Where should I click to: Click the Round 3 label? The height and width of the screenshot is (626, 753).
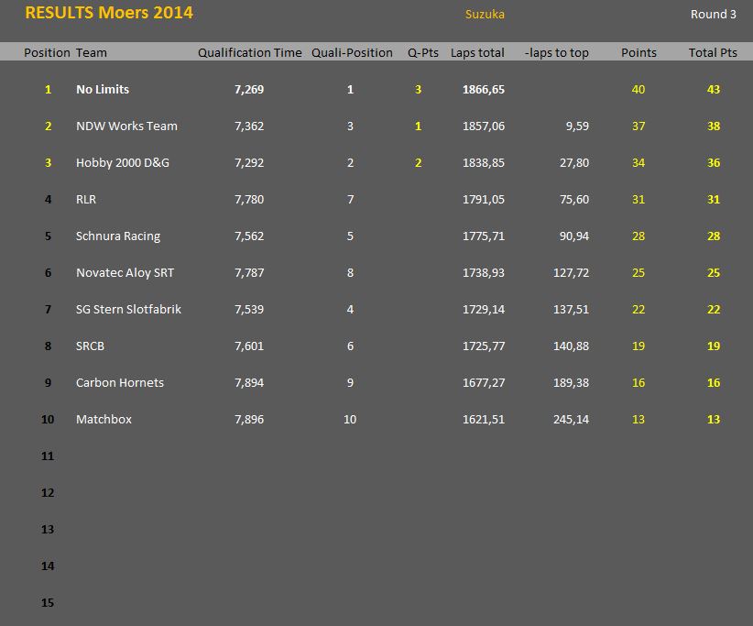(x=713, y=15)
